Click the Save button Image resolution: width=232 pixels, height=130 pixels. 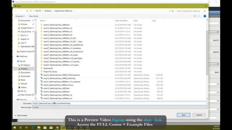point(183,115)
